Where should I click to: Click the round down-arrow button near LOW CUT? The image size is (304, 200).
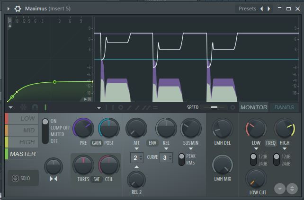click(280, 189)
